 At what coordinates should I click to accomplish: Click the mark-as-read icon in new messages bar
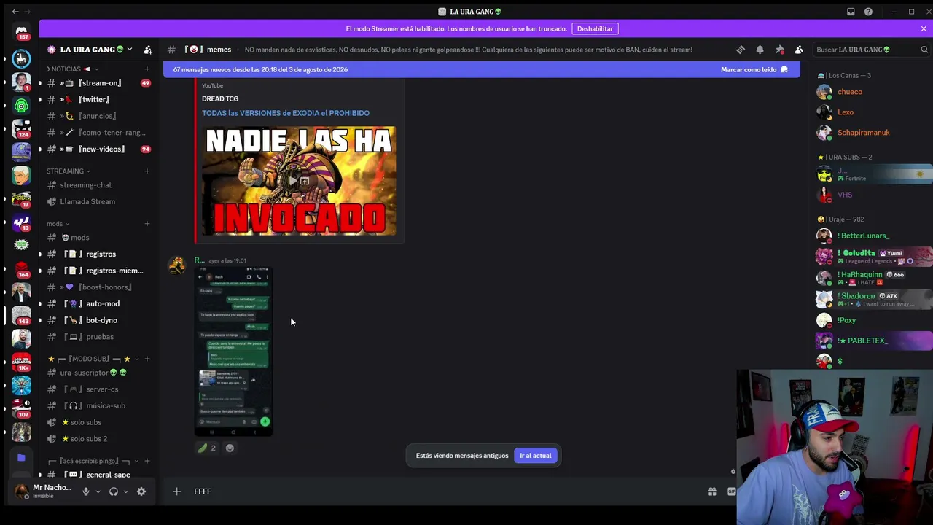tap(784, 69)
